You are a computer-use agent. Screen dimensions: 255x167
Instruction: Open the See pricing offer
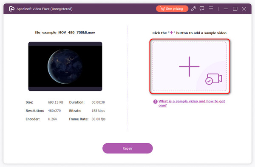[x=172, y=8]
